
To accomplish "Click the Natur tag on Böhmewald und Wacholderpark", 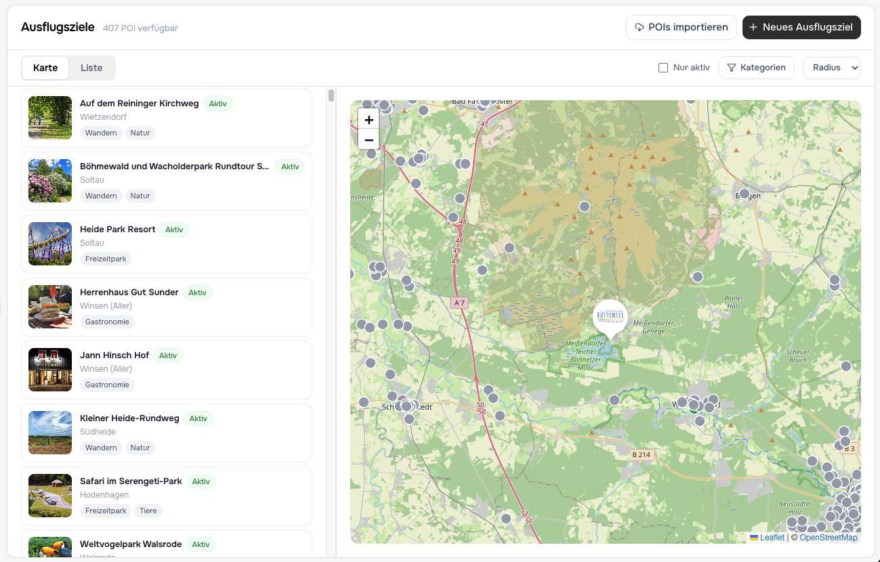I will (x=140, y=196).
